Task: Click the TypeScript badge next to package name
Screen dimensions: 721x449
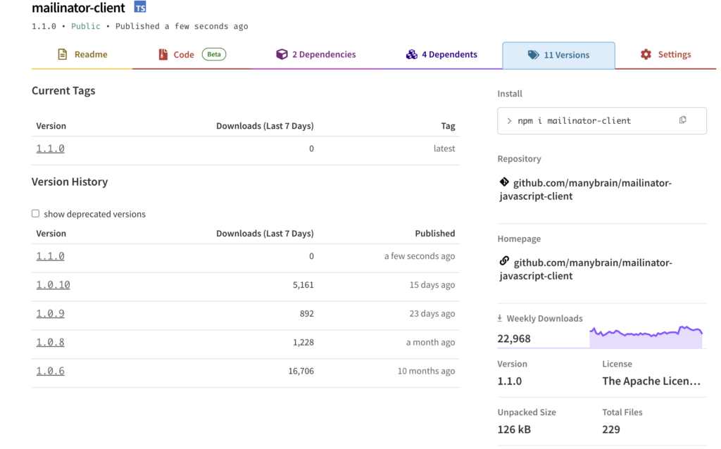Action: pyautogui.click(x=139, y=8)
